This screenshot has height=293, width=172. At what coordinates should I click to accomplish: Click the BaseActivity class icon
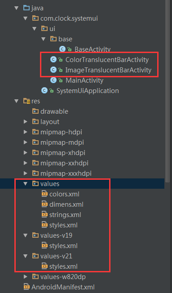click(x=62, y=49)
